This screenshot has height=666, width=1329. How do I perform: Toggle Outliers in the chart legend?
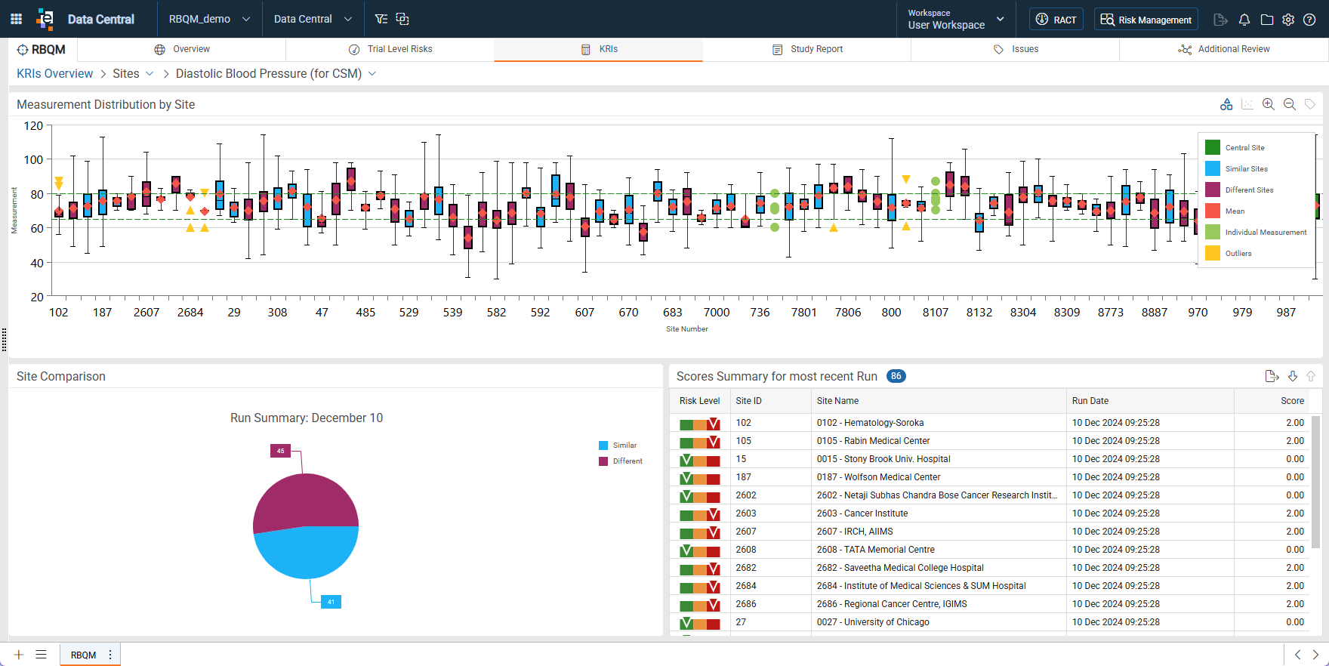point(1229,254)
